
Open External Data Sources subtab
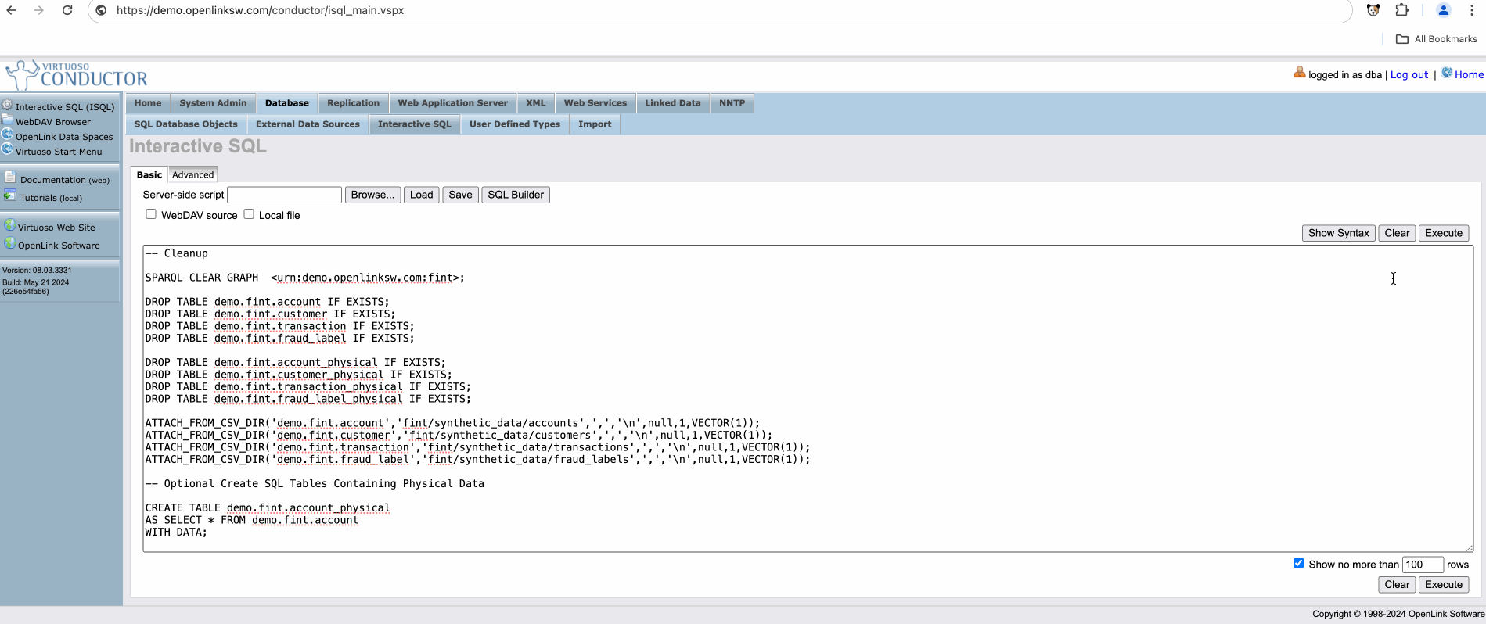(308, 124)
